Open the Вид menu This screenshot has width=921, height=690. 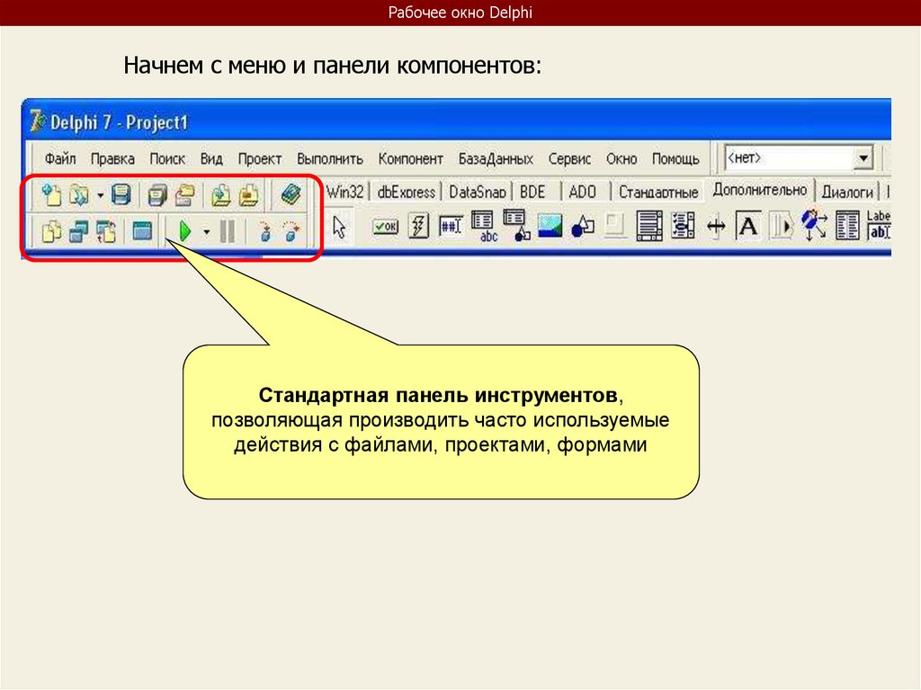pos(210,158)
